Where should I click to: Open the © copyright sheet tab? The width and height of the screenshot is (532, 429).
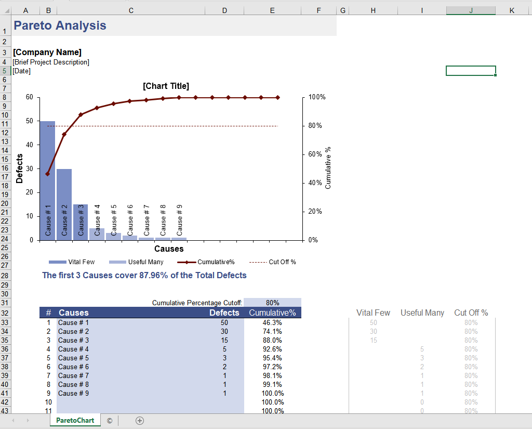(x=109, y=421)
